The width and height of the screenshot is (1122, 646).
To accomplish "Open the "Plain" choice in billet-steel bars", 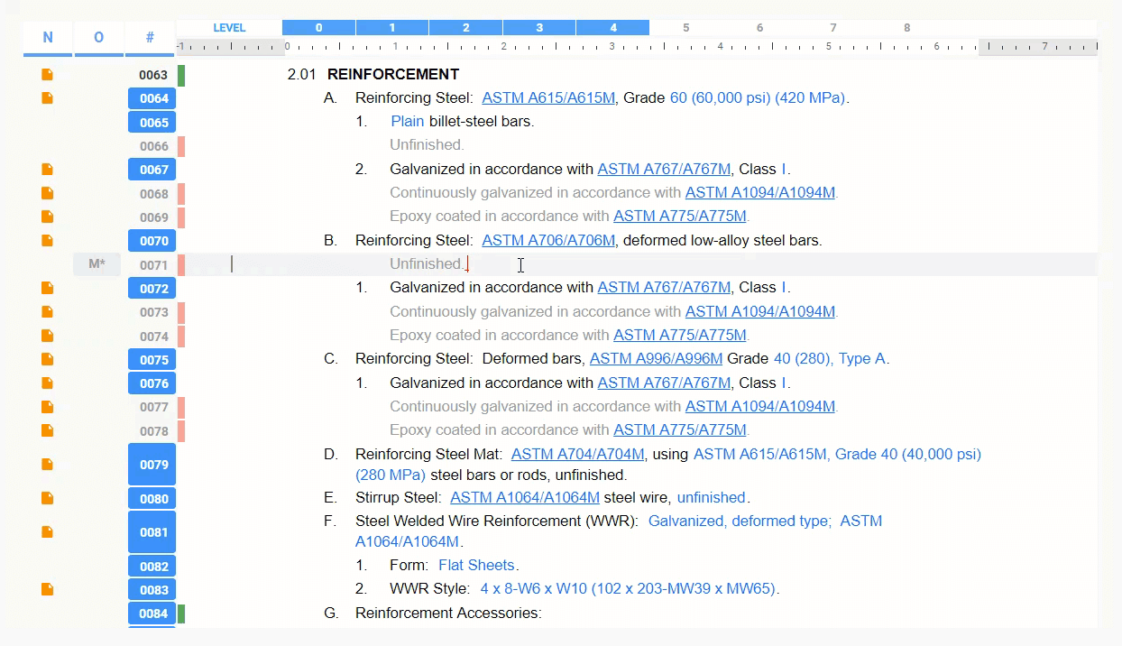I will 407,122.
